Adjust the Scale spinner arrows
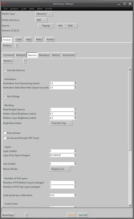This screenshot has height=219, width=134. pos(75,195)
